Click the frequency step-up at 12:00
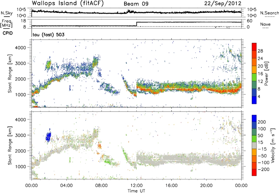Viewport: 279px width, 193px height. point(136,24)
